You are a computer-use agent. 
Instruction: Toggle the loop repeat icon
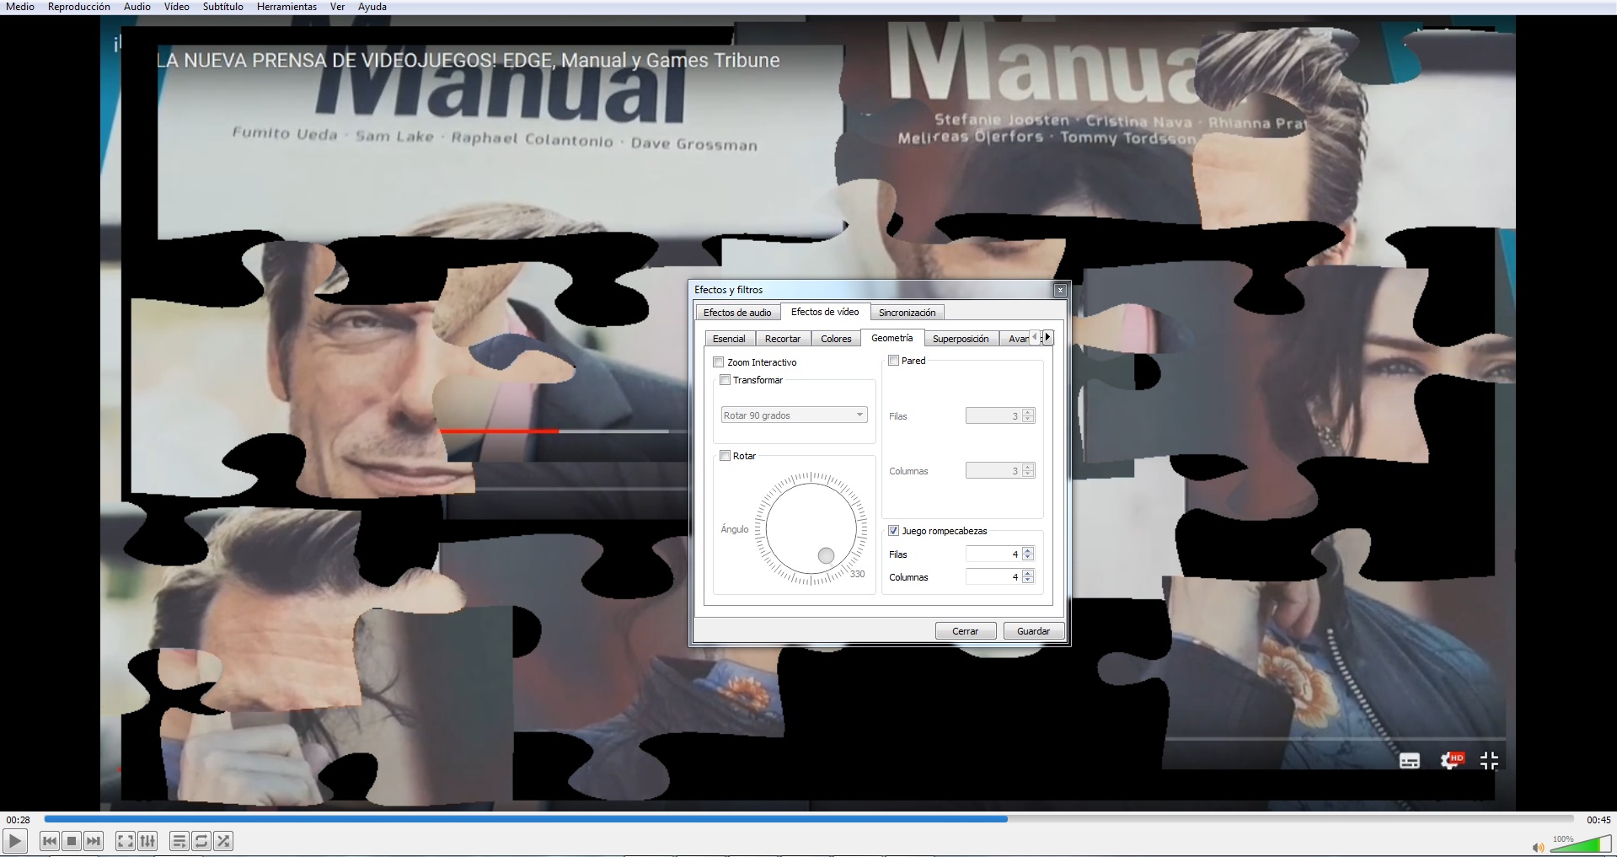(x=201, y=841)
